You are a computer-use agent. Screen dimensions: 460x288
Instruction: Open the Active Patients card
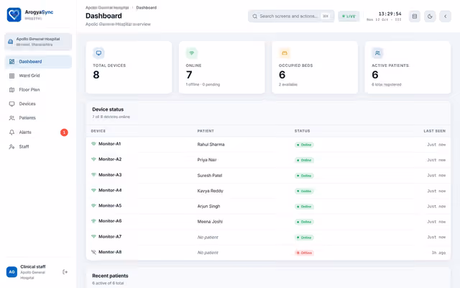(x=408, y=67)
